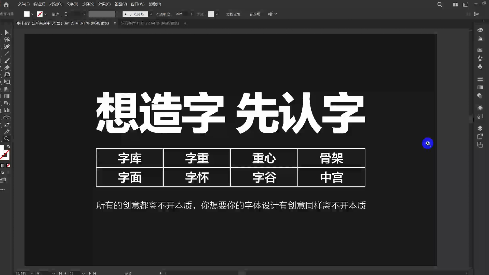
Task: Open the 文字 menu
Action: (72, 4)
